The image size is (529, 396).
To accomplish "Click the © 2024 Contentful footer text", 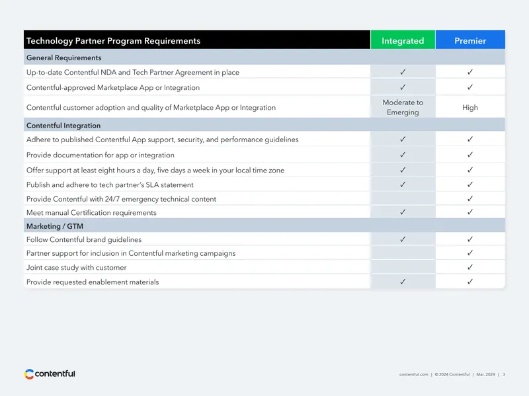I will tap(452, 374).
